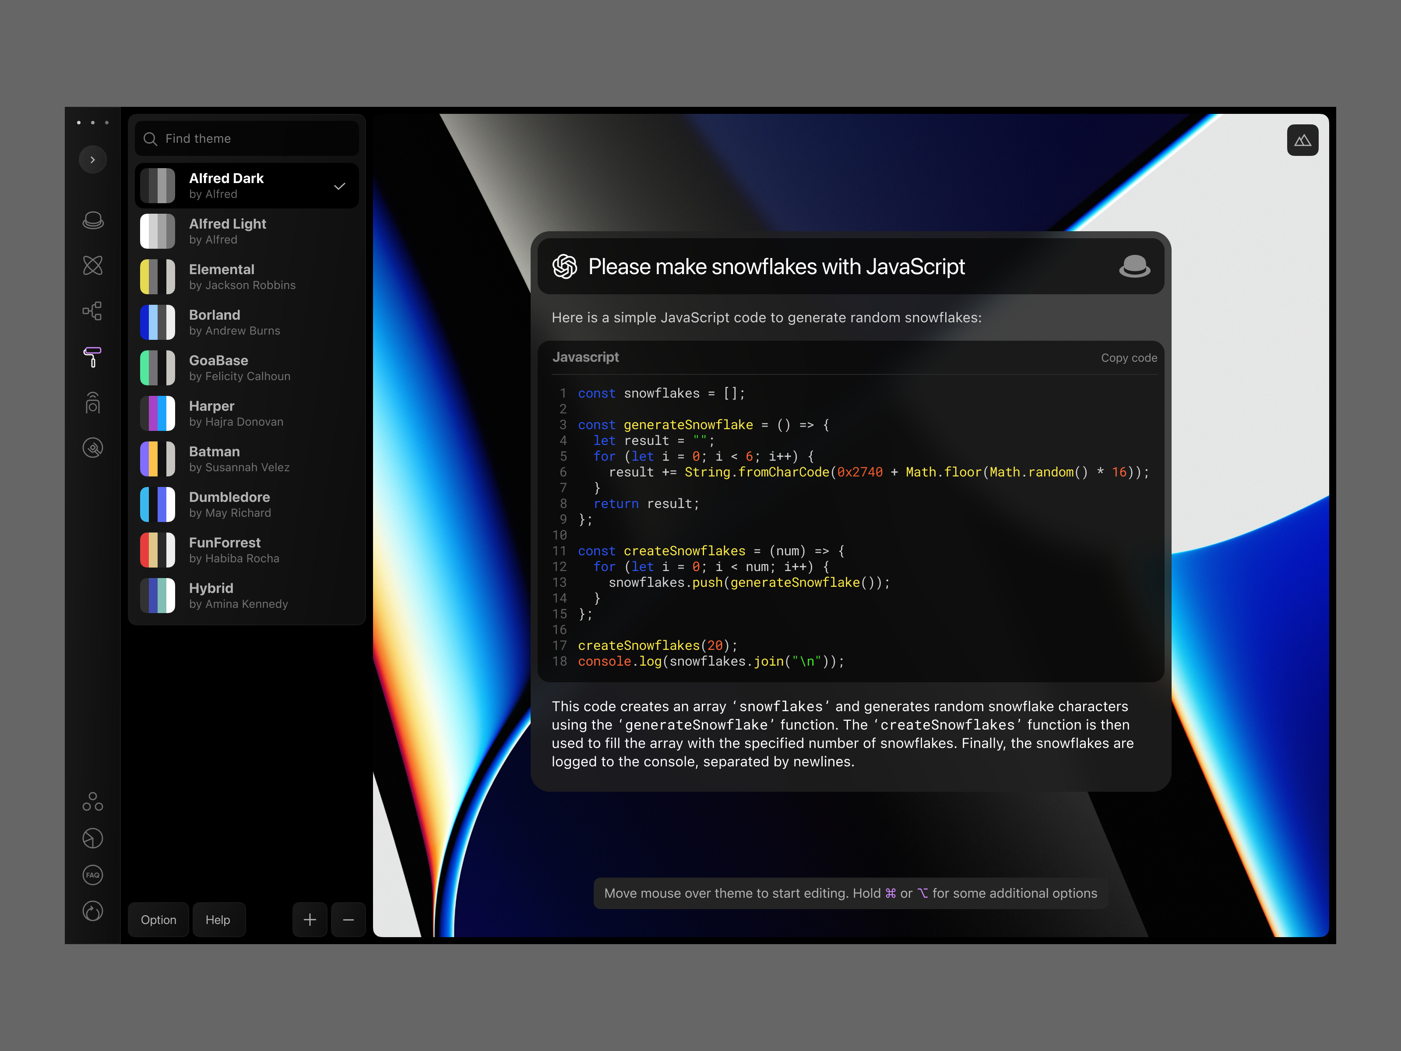The width and height of the screenshot is (1401, 1051).
Task: Open the Remote icon in sidebar
Action: [x=93, y=403]
